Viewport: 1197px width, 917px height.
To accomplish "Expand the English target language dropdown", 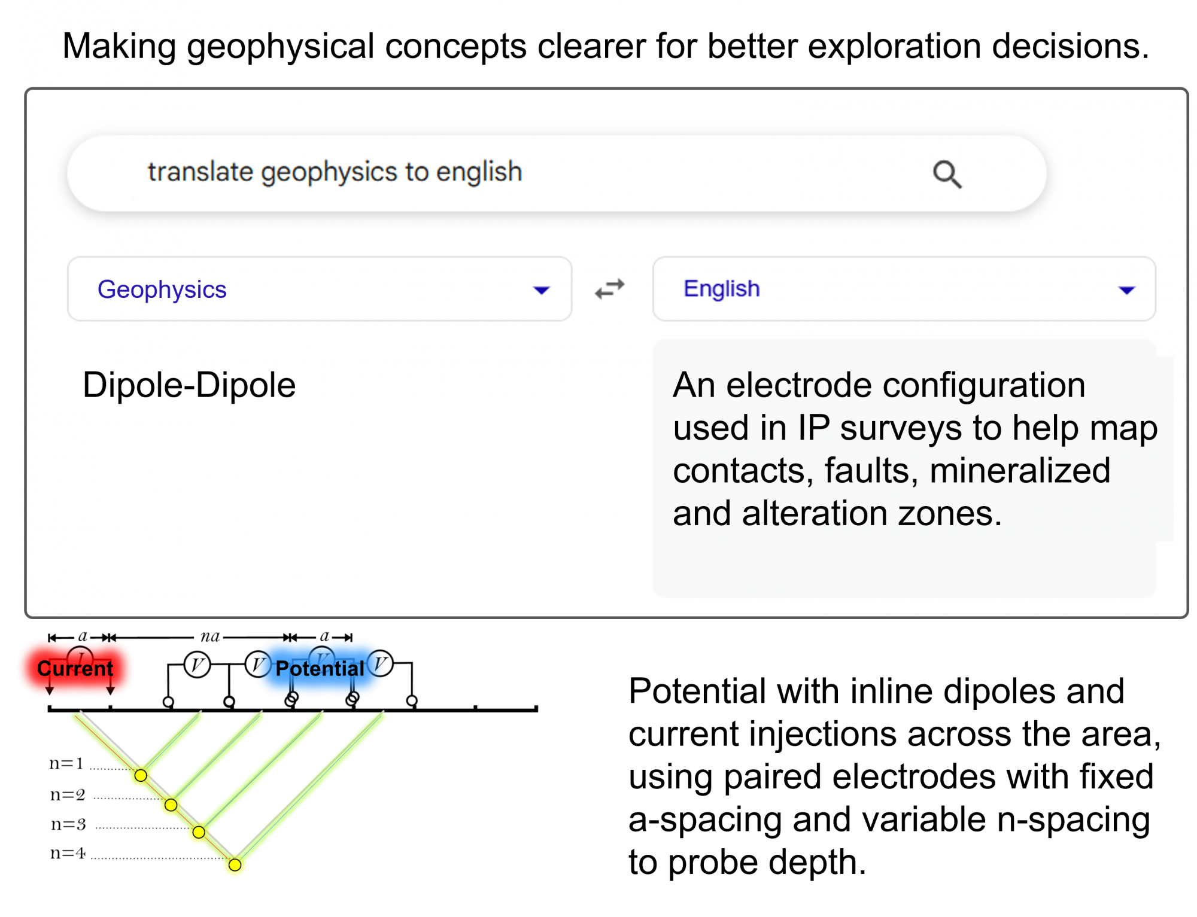I will tap(904, 289).
